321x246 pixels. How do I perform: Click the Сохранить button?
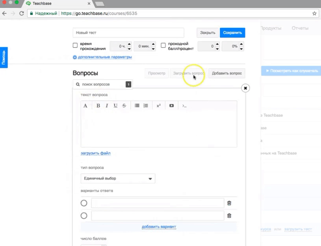[x=232, y=33]
